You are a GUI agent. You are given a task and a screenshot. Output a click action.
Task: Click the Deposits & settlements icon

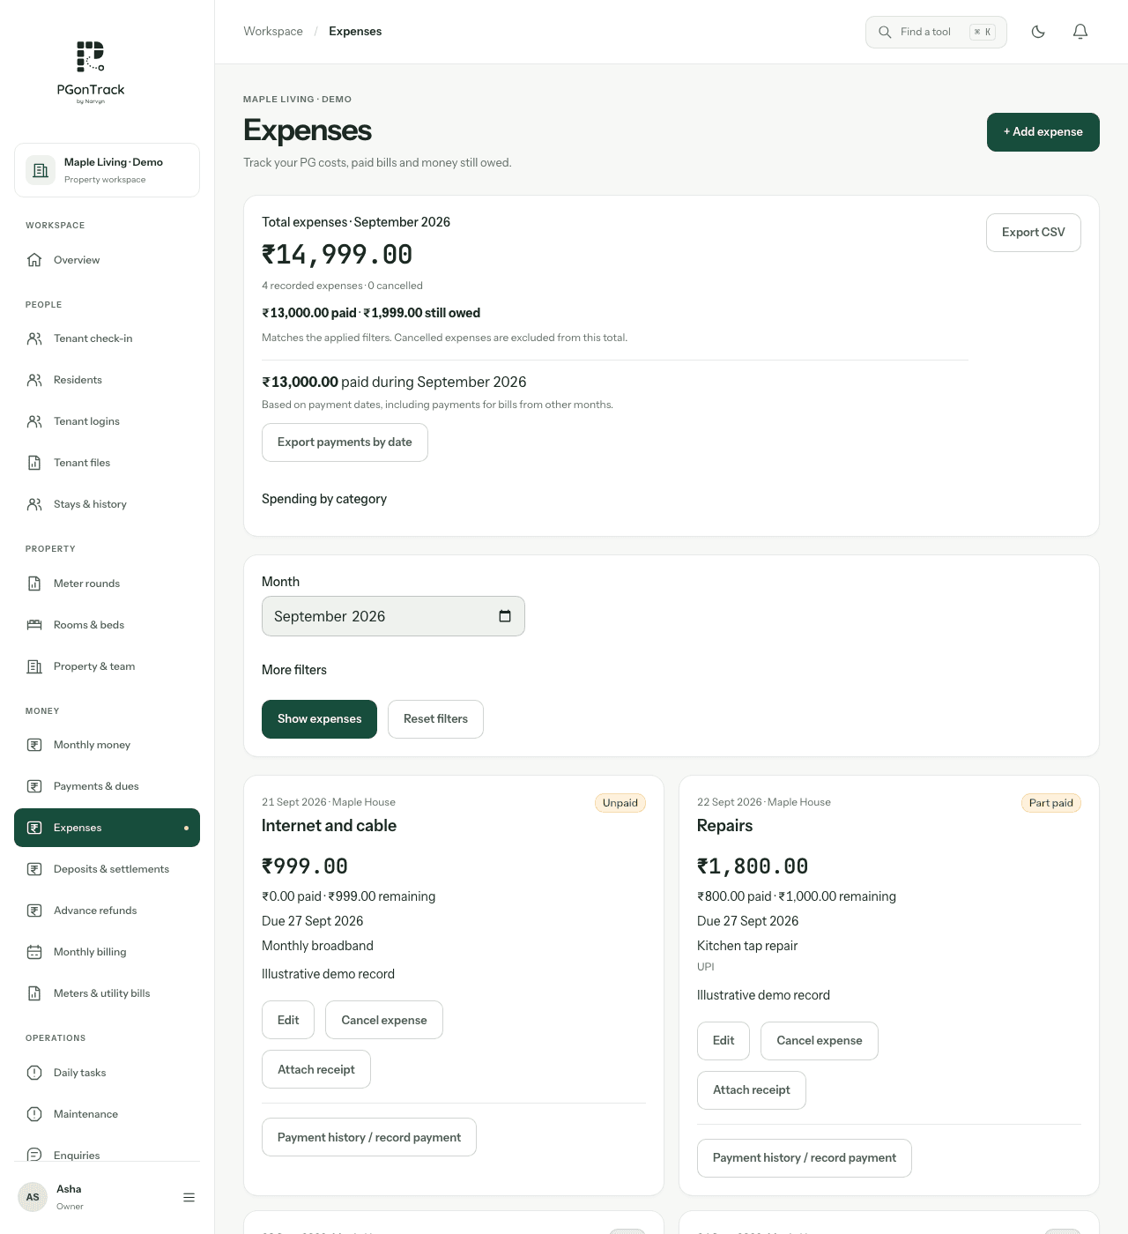[x=34, y=869]
